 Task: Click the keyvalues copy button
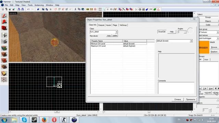coord(109,36)
